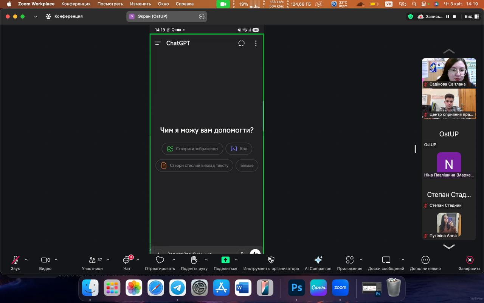484x303 pixels.
Task: Open Host Tools shield icon
Action: coord(271,260)
